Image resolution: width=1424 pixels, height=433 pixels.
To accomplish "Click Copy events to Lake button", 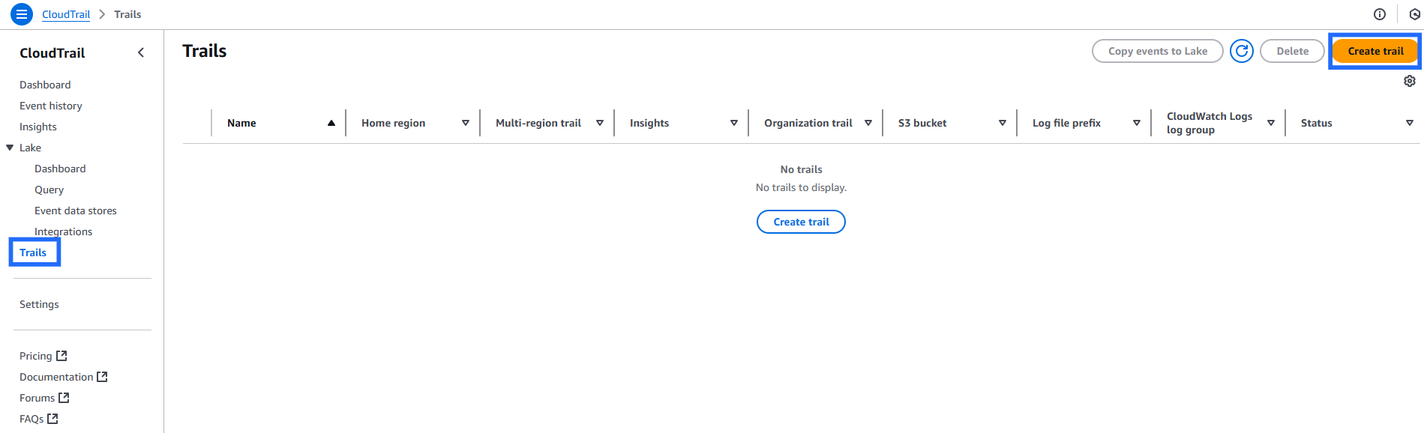I will click(x=1157, y=51).
